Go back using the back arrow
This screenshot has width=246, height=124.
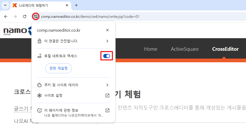(6, 16)
